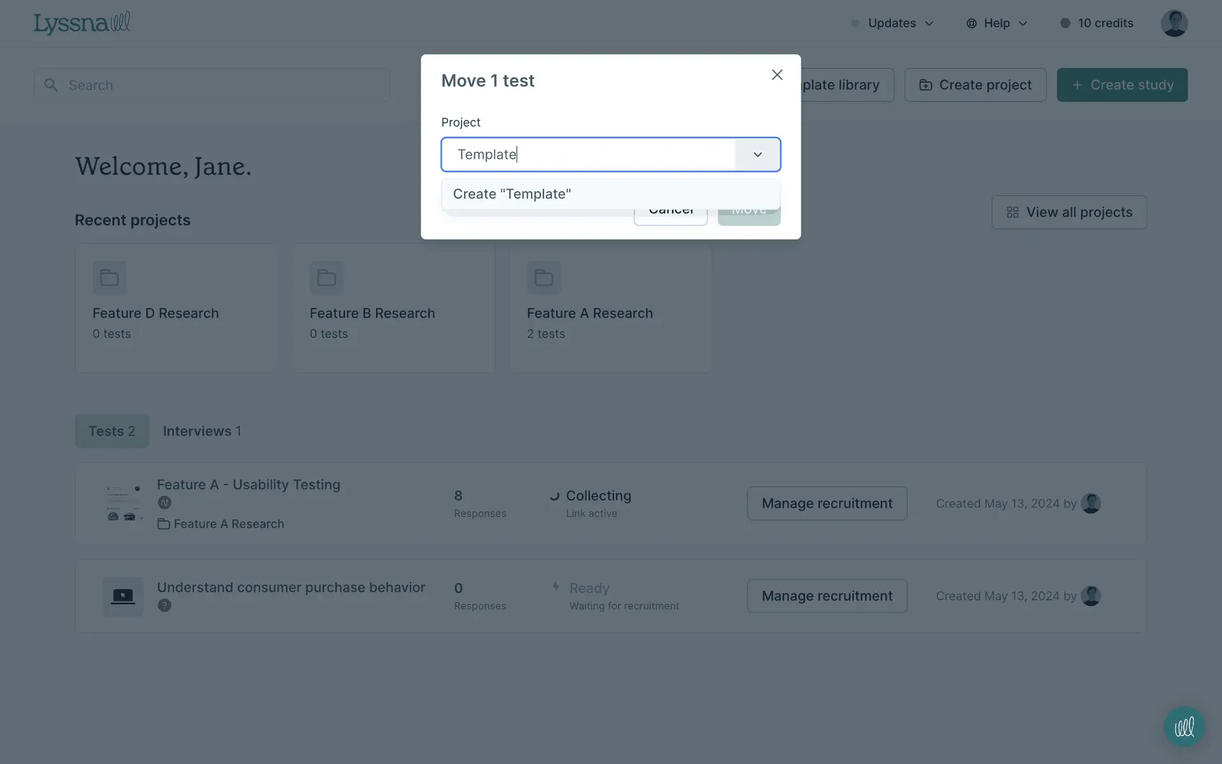Screen dimensions: 1222x764
Task: Open Lyssna chat widget icon
Action: pyautogui.click(x=1184, y=726)
